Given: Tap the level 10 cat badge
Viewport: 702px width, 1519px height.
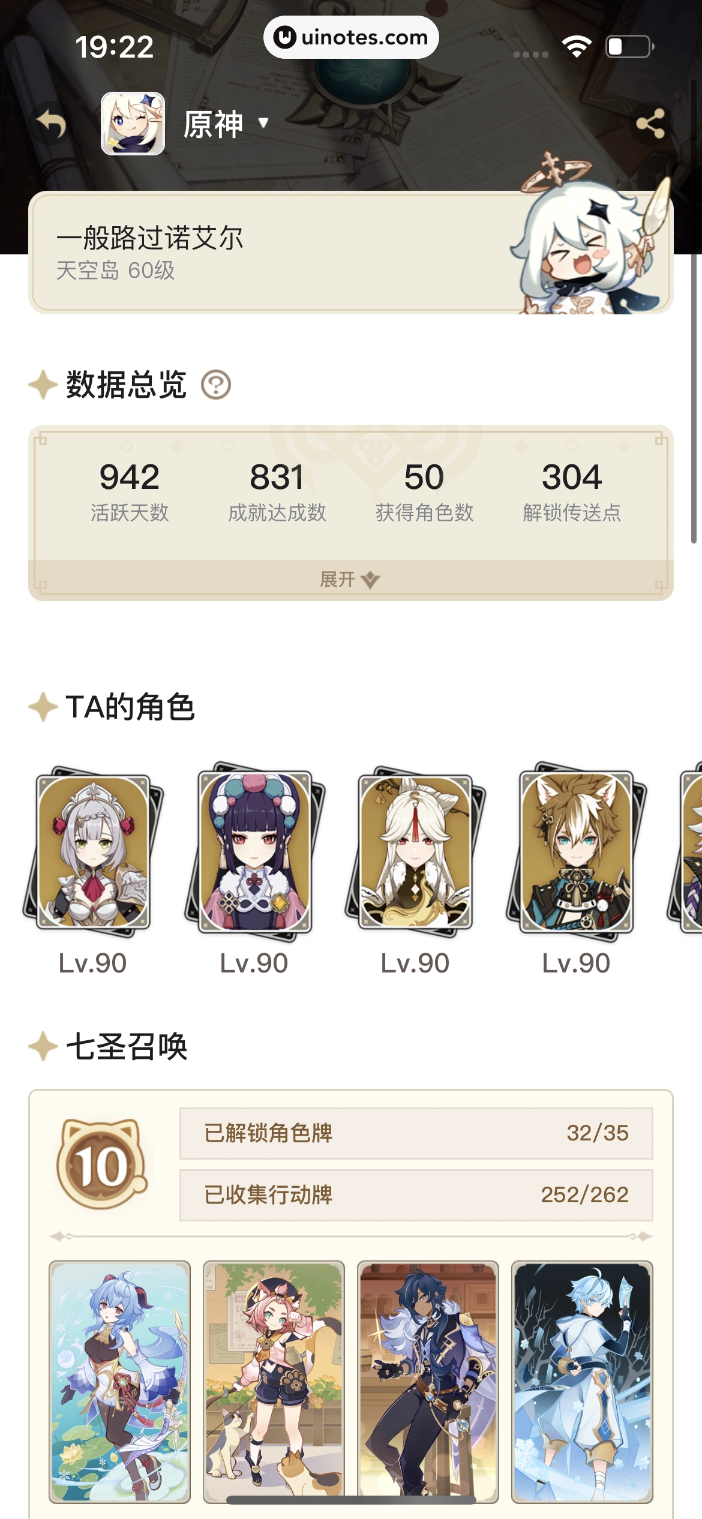Looking at the screenshot, I should coord(102,1163).
